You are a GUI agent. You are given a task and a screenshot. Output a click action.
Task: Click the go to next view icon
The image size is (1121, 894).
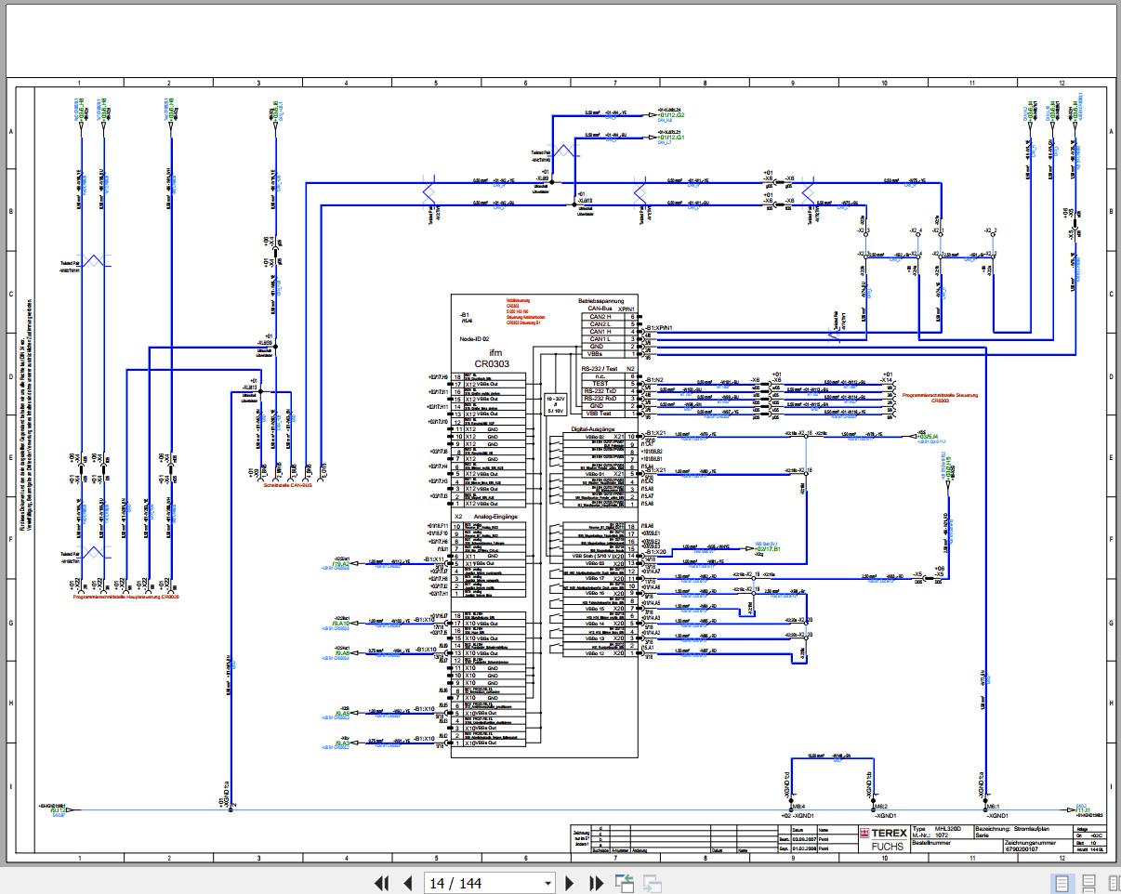coord(653,883)
